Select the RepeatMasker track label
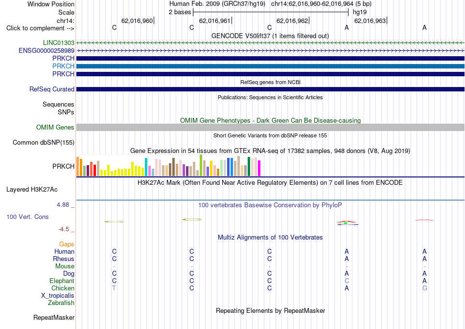The height and width of the screenshot is (329, 465). (x=54, y=317)
